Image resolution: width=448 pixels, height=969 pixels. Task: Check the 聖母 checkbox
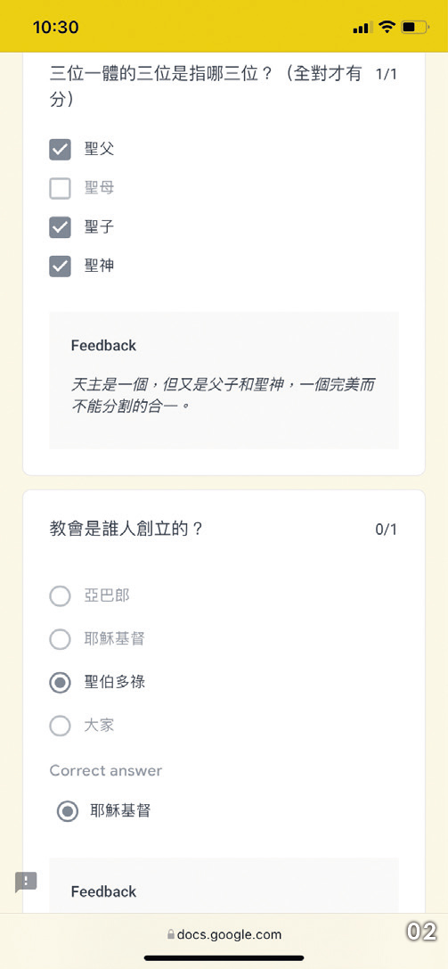coord(60,188)
